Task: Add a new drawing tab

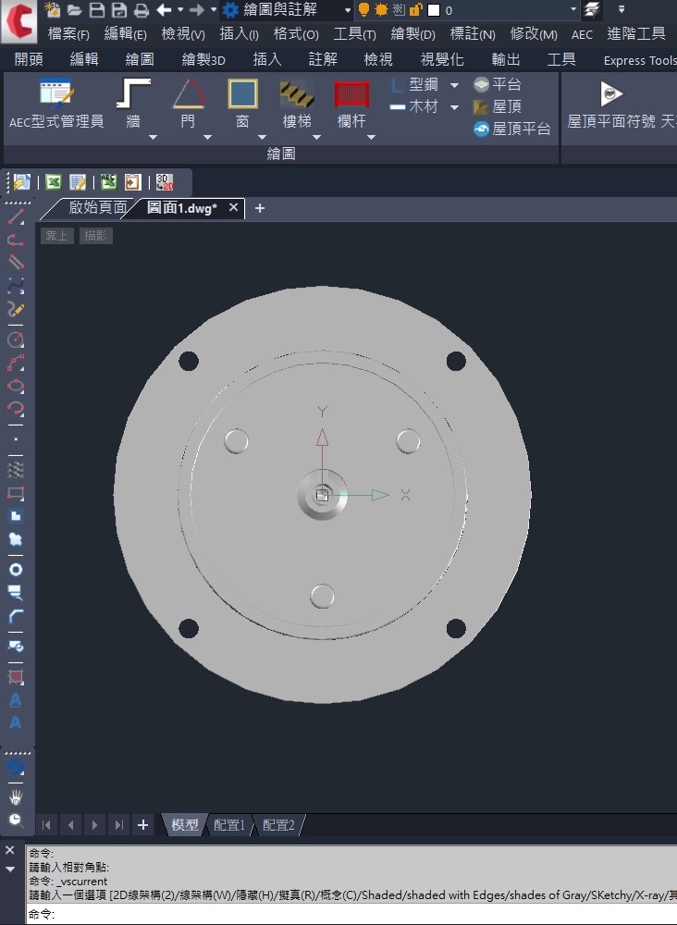Action: pyautogui.click(x=260, y=208)
